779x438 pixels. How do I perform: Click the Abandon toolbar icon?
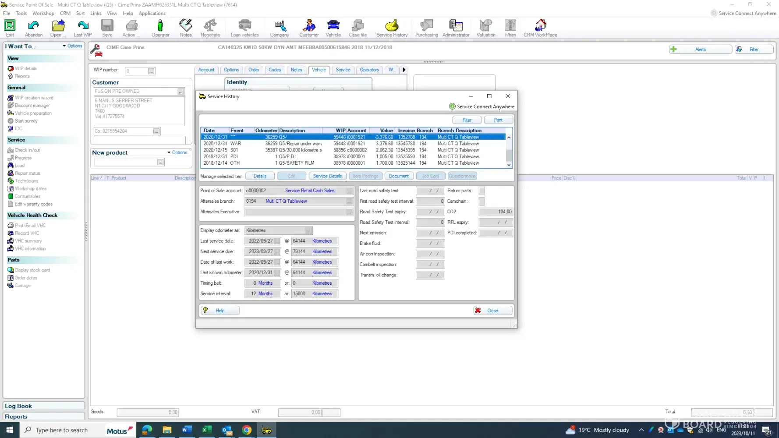34,28
